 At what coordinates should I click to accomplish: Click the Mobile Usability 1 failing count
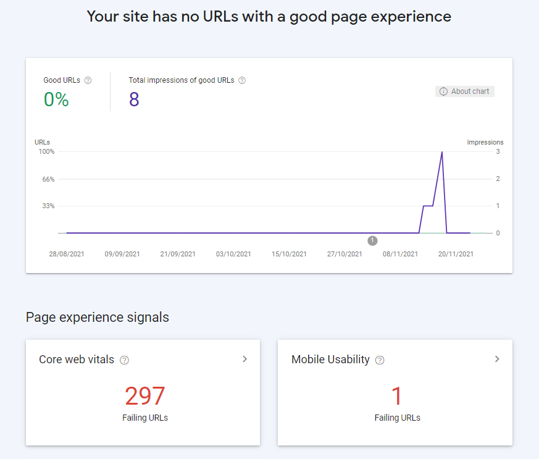coord(397,396)
